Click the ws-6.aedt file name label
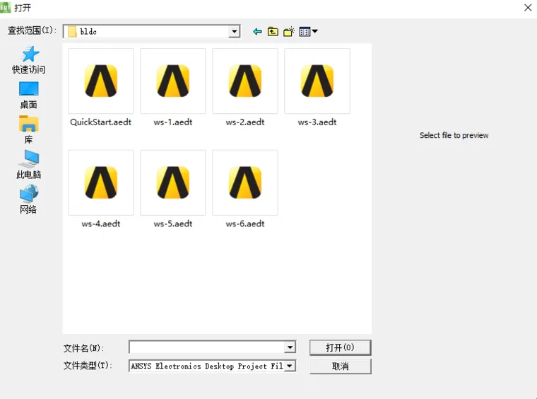537x399 pixels. click(x=245, y=224)
